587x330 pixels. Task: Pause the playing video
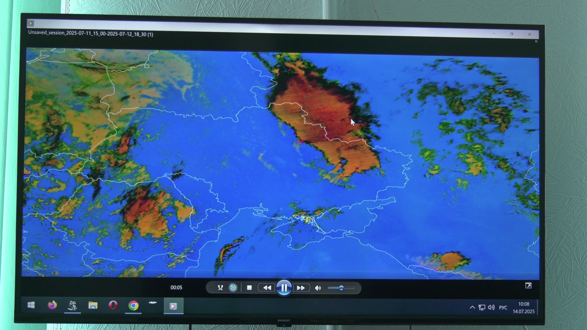coord(284,288)
